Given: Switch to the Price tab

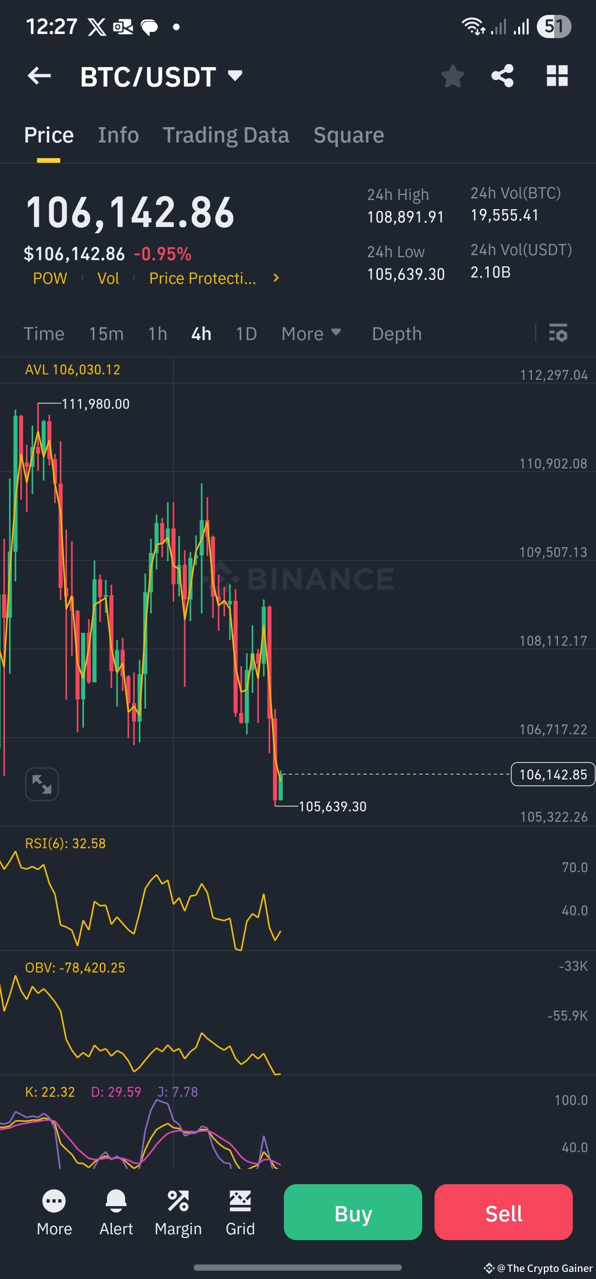Looking at the screenshot, I should [x=49, y=135].
